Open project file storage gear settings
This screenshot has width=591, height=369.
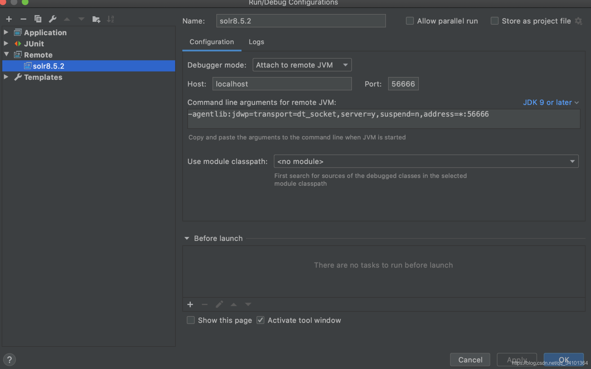coord(579,21)
